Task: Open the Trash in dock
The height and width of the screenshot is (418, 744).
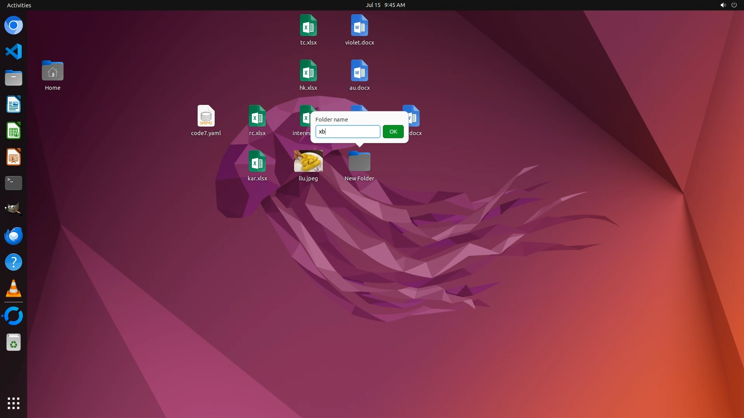Action: coord(14,343)
